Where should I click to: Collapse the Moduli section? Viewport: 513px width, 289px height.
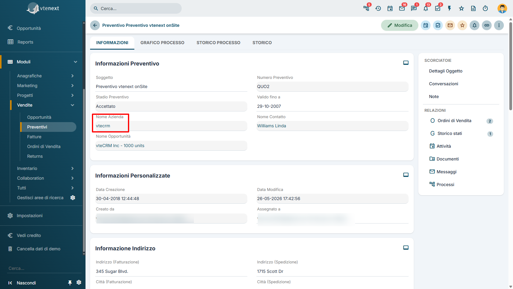point(75,62)
